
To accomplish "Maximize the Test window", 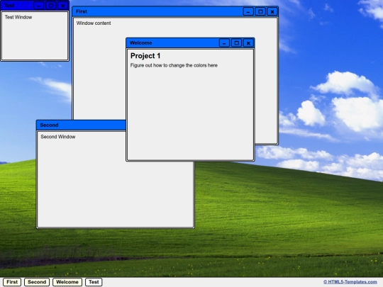I will (51, 6).
